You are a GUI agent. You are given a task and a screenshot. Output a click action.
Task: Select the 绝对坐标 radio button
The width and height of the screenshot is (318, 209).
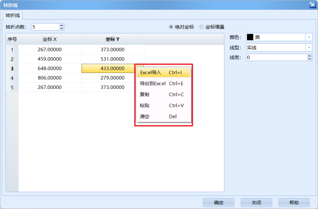coord(171,27)
